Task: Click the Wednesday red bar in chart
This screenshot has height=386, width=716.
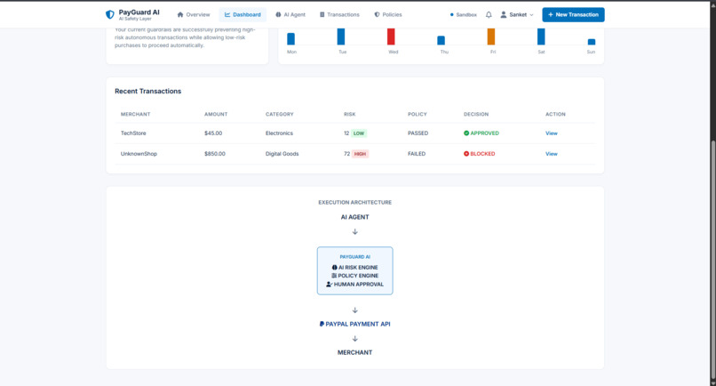Action: coord(391,36)
